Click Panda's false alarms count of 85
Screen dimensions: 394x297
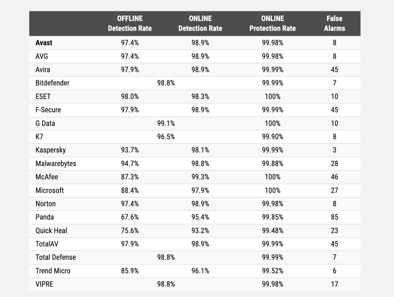click(x=334, y=217)
